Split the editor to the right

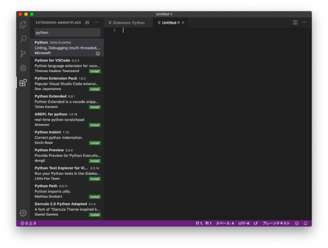(295, 23)
